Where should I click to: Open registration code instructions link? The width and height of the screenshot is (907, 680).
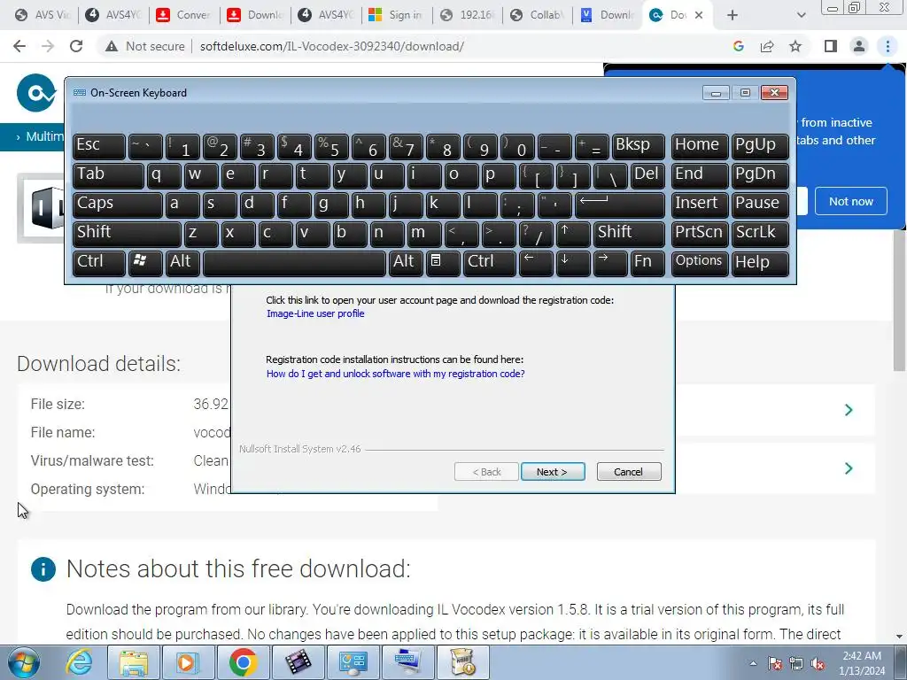coord(396,374)
